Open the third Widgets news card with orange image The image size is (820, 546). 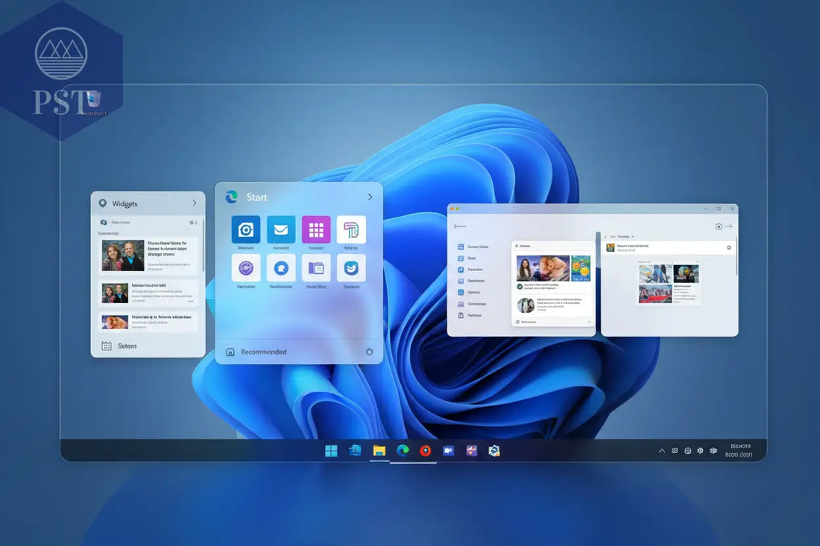tap(148, 323)
